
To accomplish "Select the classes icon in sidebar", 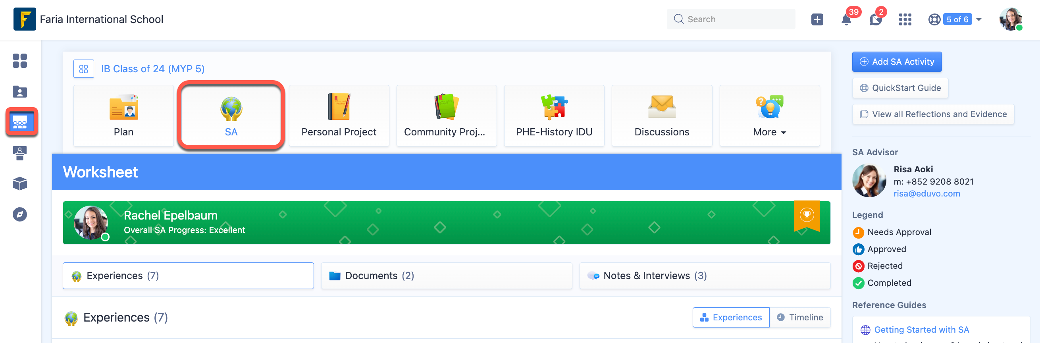I will (x=20, y=122).
